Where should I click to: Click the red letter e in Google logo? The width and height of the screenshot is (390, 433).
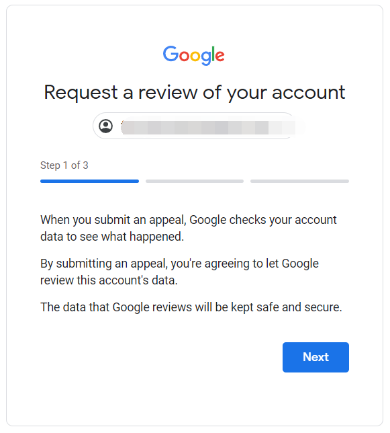coord(220,56)
